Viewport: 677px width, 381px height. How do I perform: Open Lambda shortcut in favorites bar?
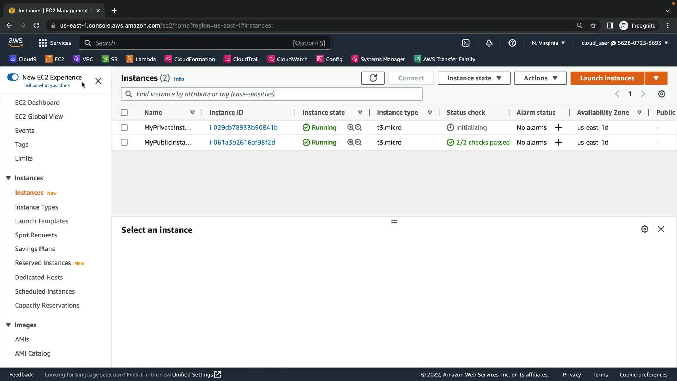tap(141, 59)
